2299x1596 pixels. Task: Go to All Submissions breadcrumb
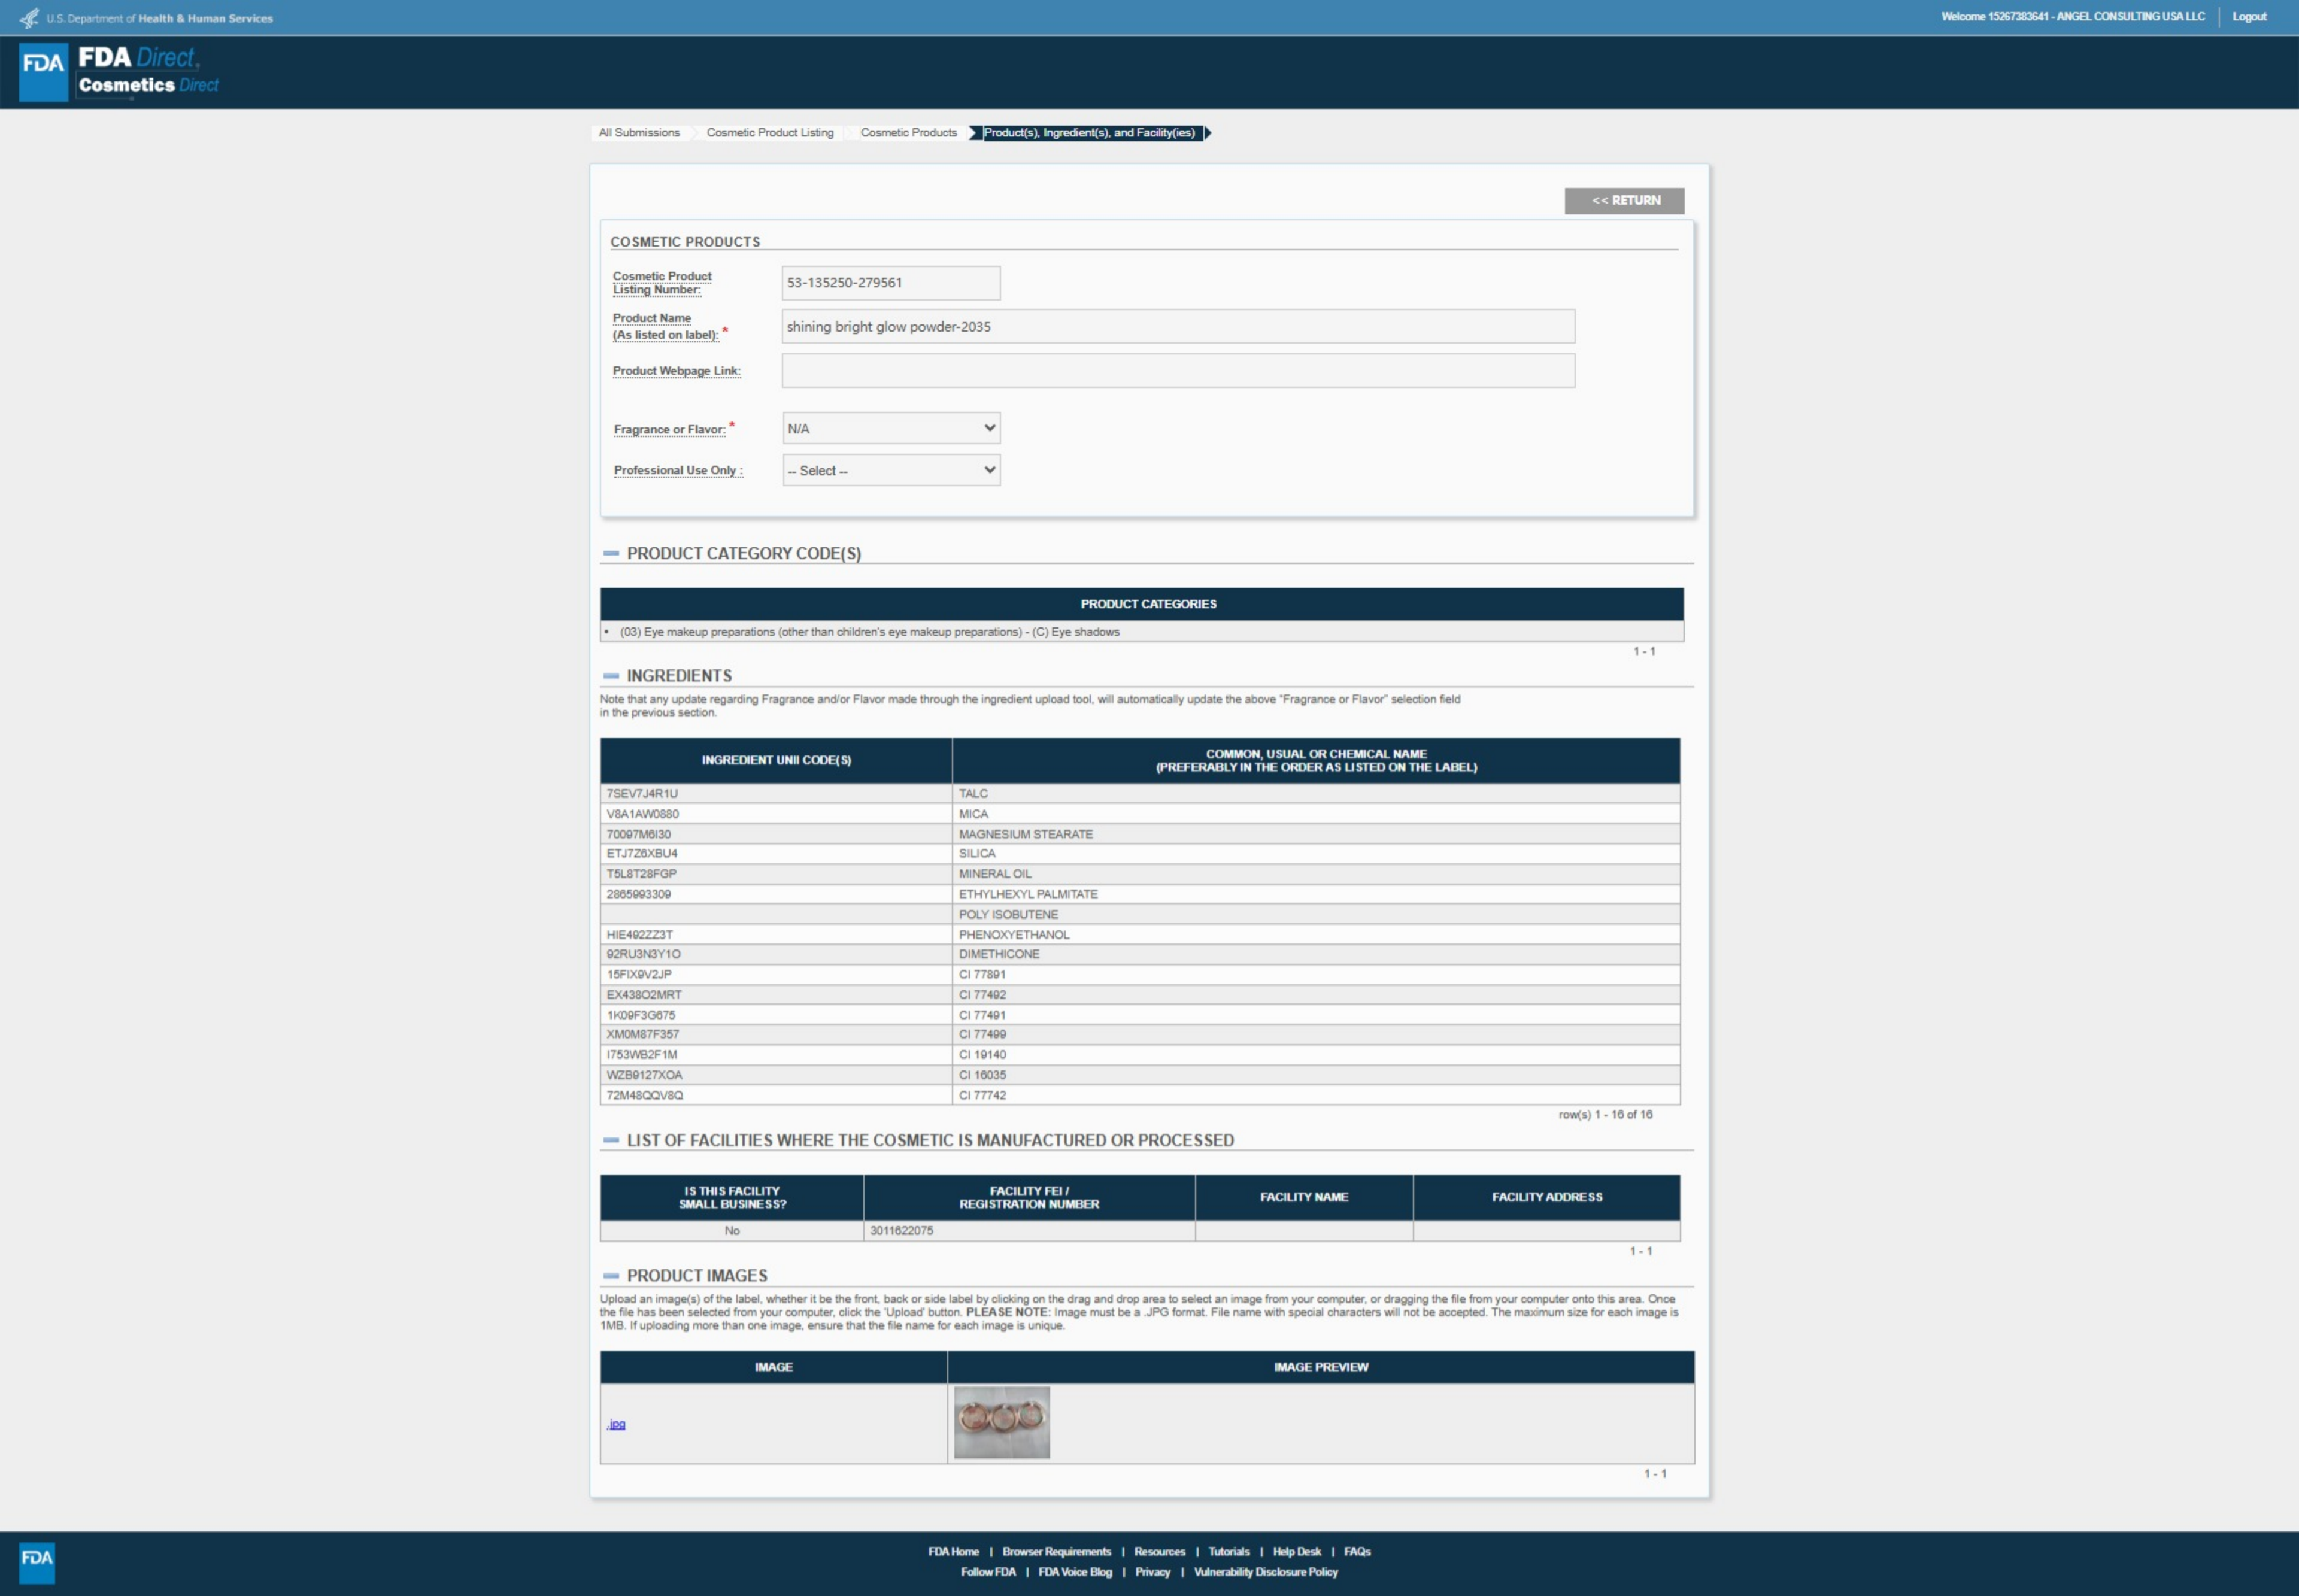[x=639, y=133]
